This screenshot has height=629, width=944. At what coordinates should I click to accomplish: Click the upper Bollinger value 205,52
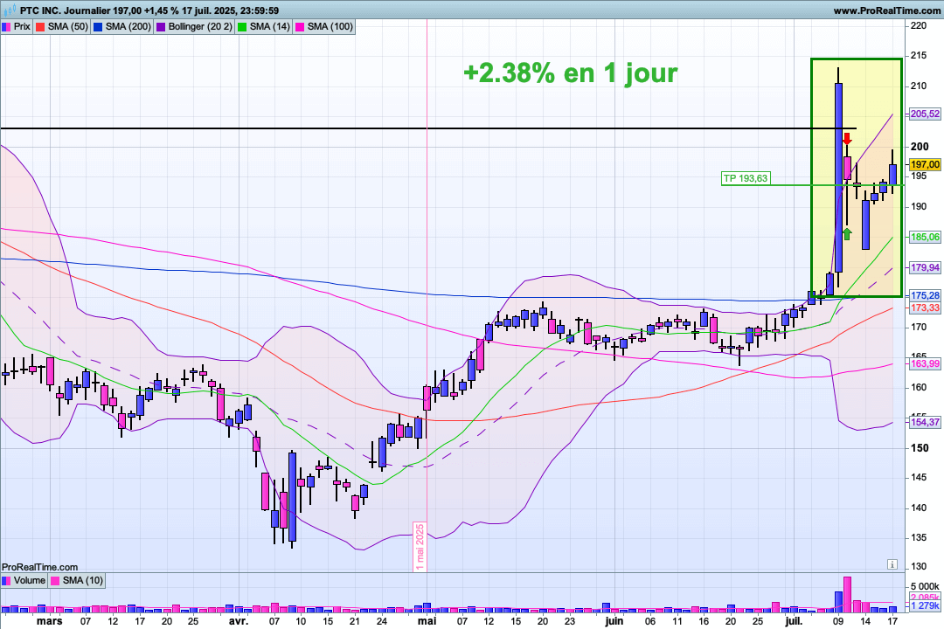point(925,114)
